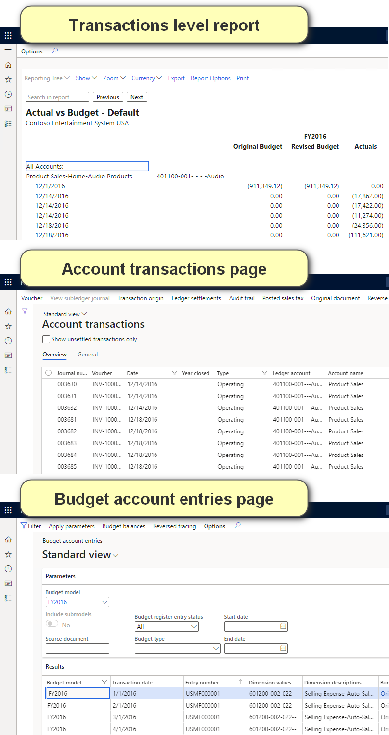
Task: Open Favorites star in the Budget account entries sidebar
Action: pyautogui.click(x=8, y=554)
